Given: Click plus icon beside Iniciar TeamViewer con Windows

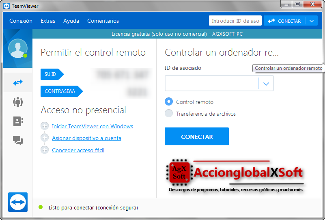Looking at the screenshot, I should click(x=45, y=126).
